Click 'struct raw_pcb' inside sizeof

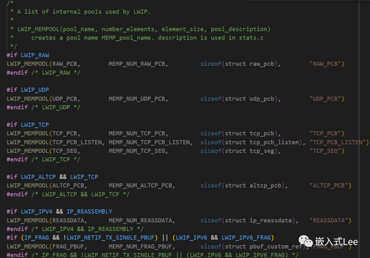pos(249,64)
